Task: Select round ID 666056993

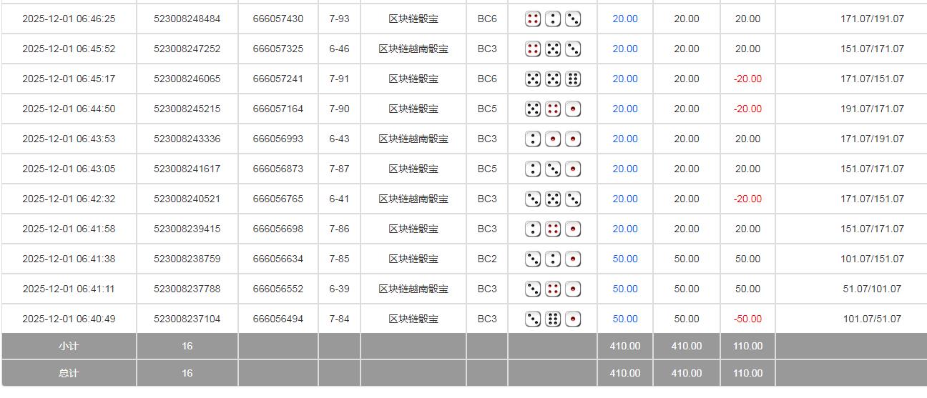Action: [278, 139]
